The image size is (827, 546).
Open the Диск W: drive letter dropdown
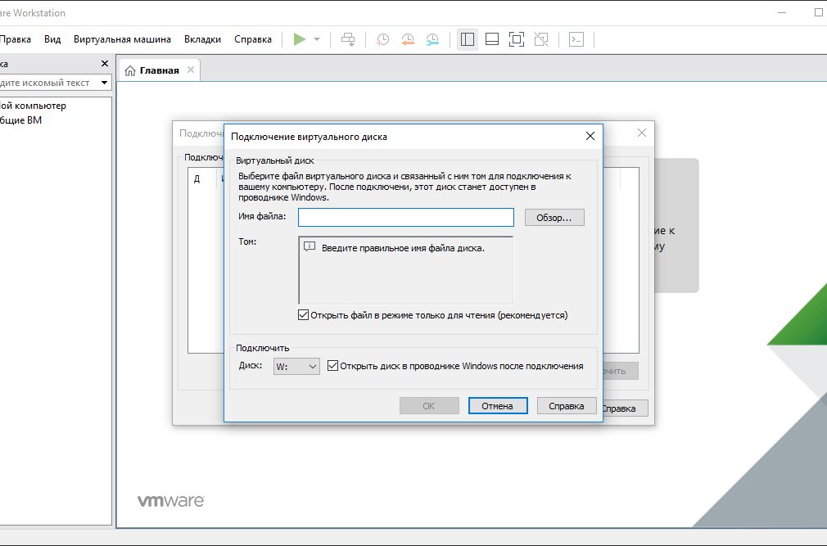click(296, 366)
